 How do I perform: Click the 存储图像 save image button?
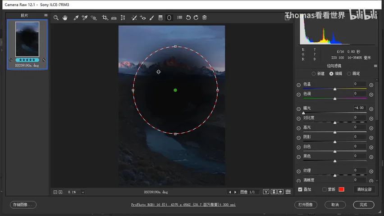(23, 205)
